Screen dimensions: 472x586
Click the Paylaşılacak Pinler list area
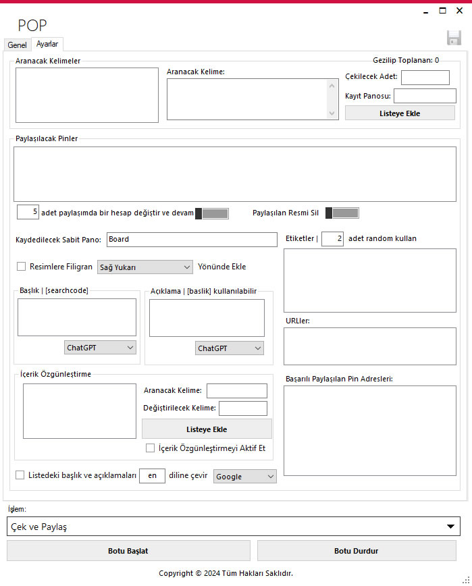(235, 174)
